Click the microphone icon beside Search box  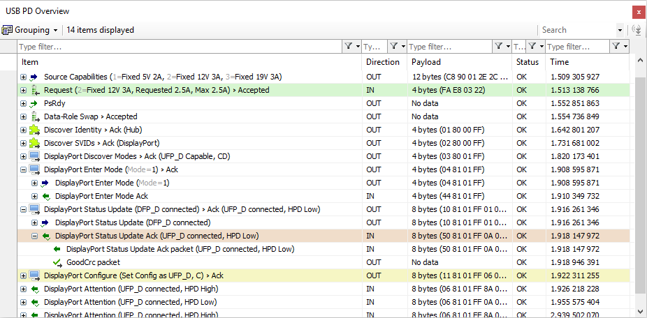(x=637, y=30)
